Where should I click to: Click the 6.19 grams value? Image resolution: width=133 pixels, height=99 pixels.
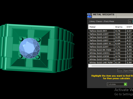pyautogui.click(x=118, y=63)
